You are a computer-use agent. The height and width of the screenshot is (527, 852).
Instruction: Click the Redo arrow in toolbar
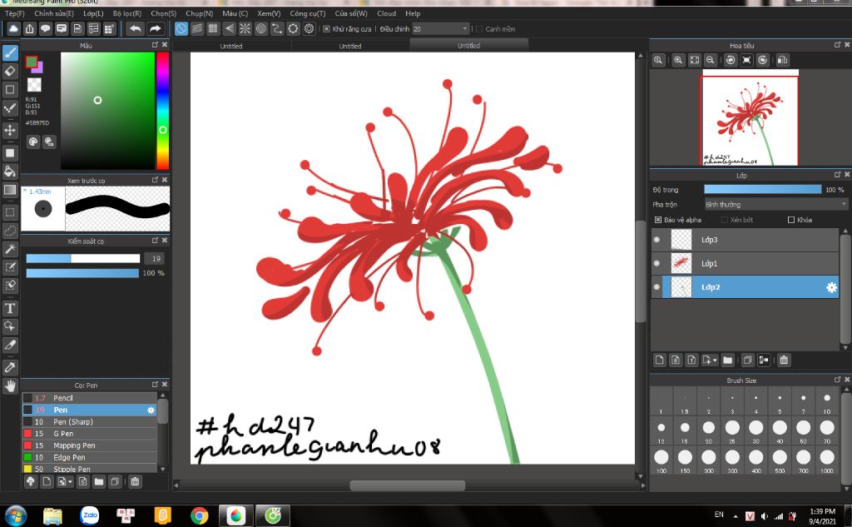156,29
